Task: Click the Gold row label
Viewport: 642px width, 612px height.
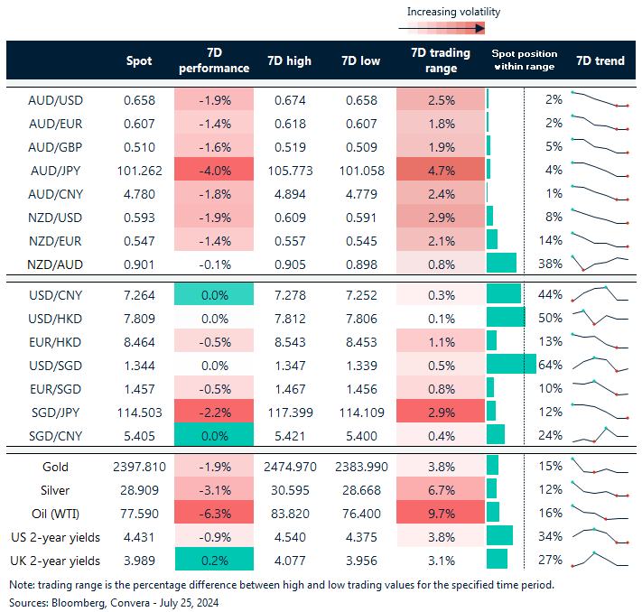Action: (55, 467)
